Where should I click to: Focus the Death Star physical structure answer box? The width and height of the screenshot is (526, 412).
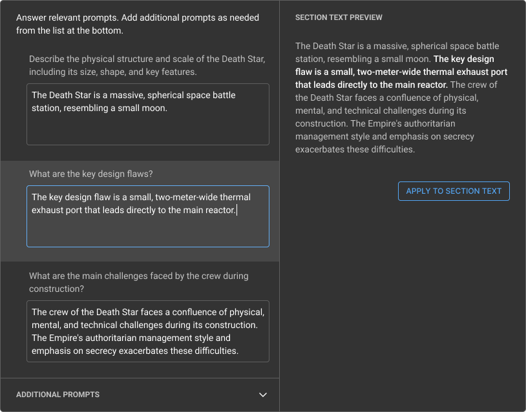(x=148, y=114)
